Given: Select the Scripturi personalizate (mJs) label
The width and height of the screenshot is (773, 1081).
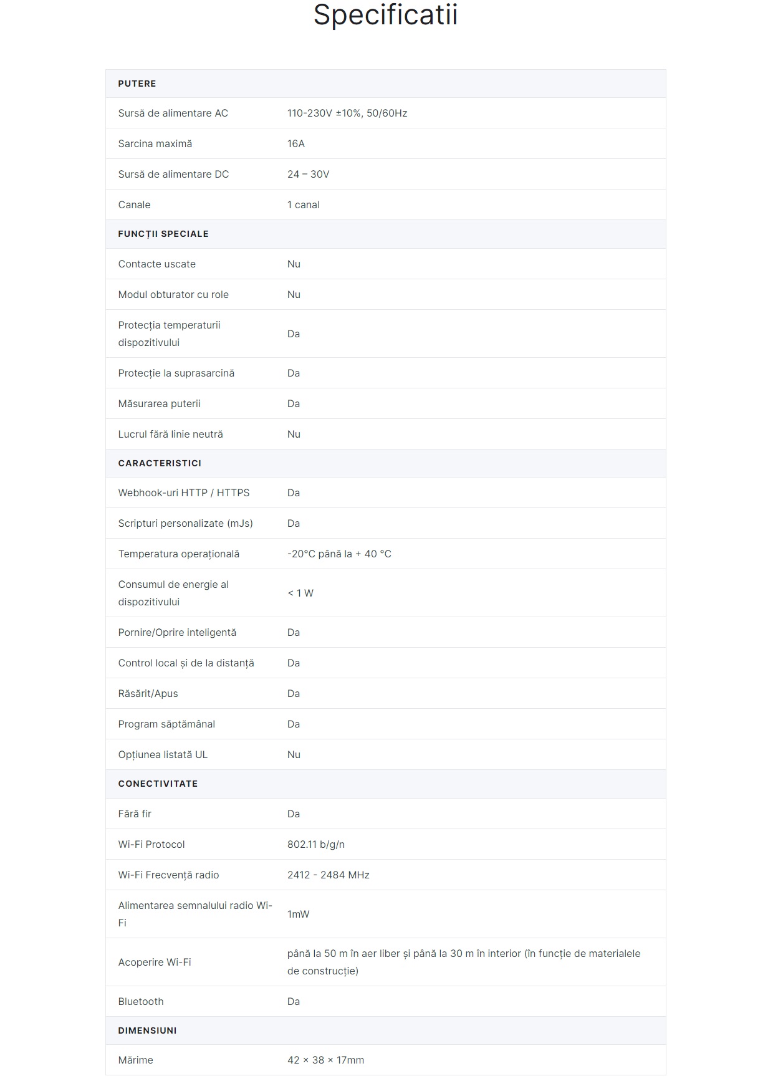Looking at the screenshot, I should (x=185, y=523).
